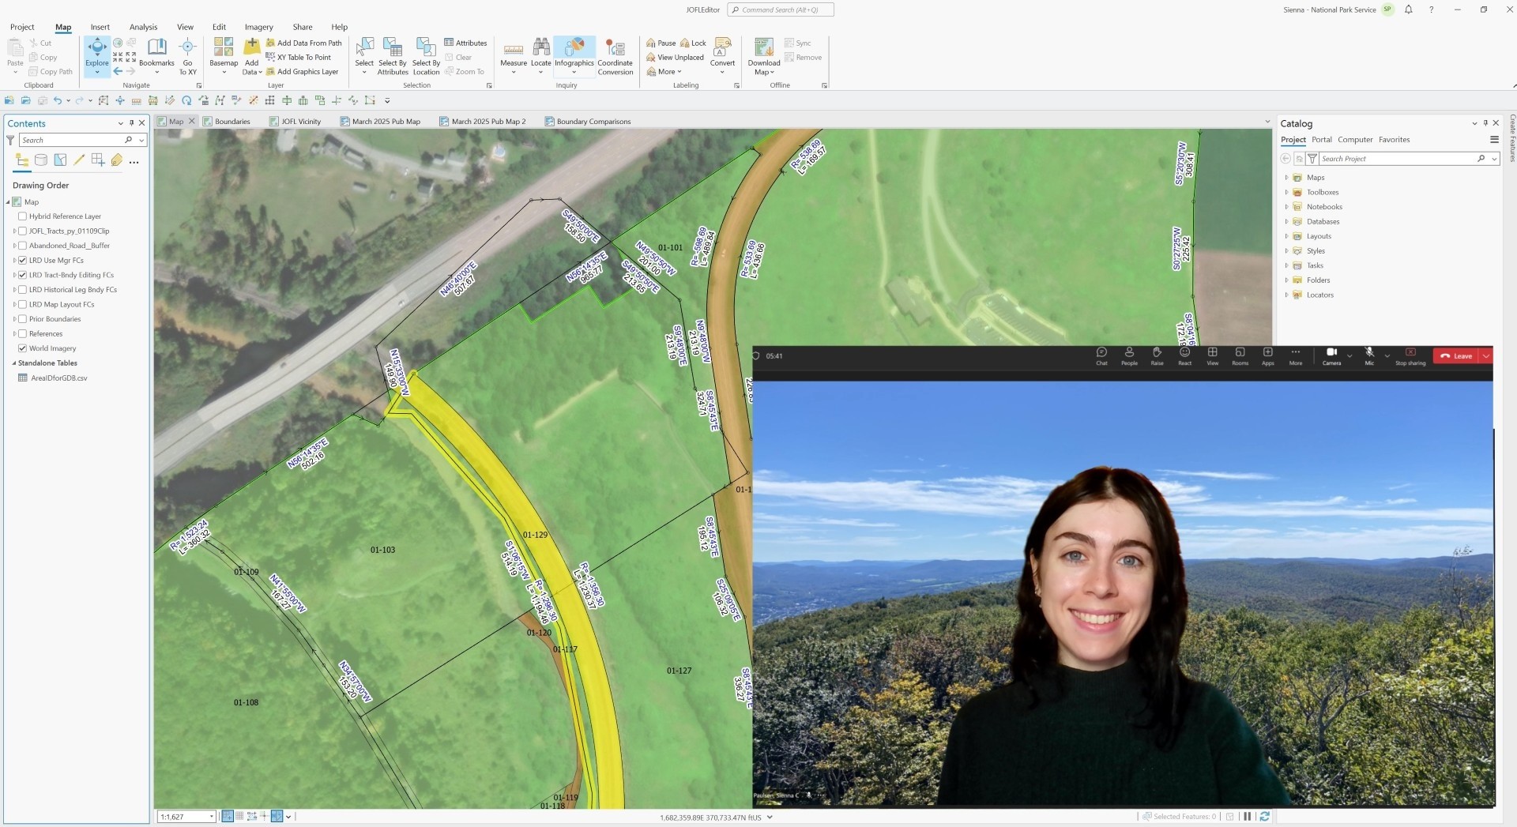
Task: Check LRD Historical Leg Bndy FCs layer
Action: click(23, 290)
